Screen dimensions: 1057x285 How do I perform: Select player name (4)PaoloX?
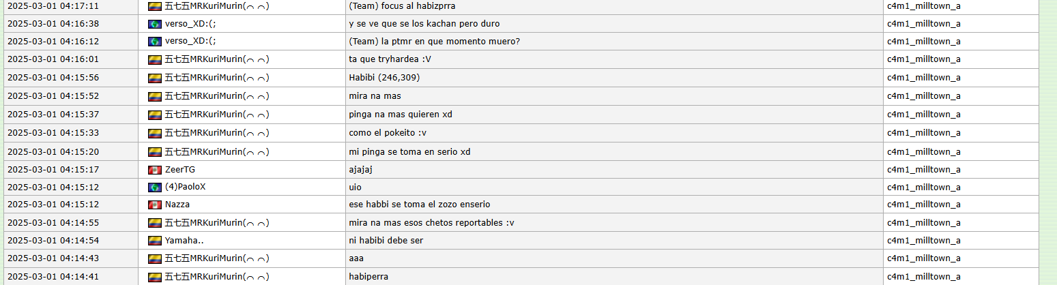pyautogui.click(x=186, y=187)
